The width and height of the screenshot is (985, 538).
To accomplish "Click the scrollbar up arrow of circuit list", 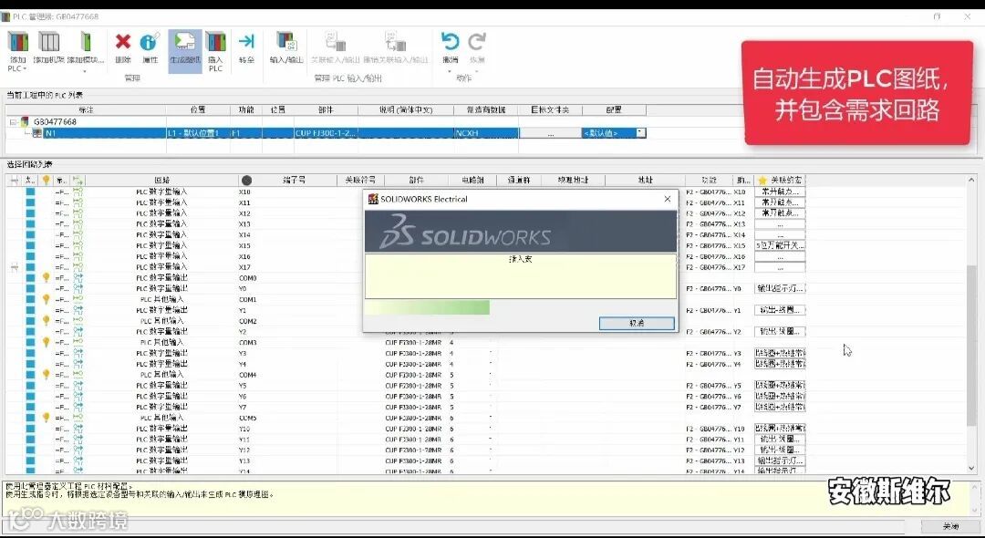I will click(972, 181).
